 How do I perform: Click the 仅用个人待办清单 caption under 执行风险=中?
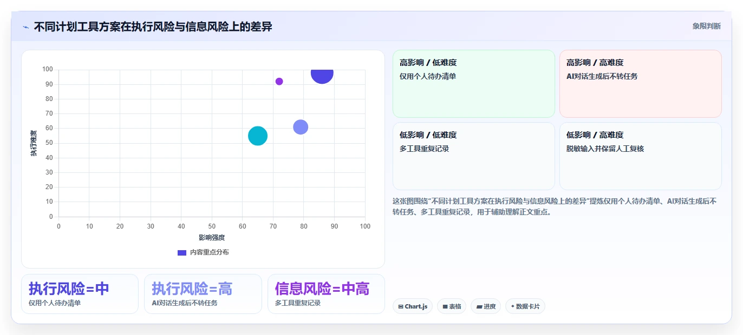click(55, 303)
